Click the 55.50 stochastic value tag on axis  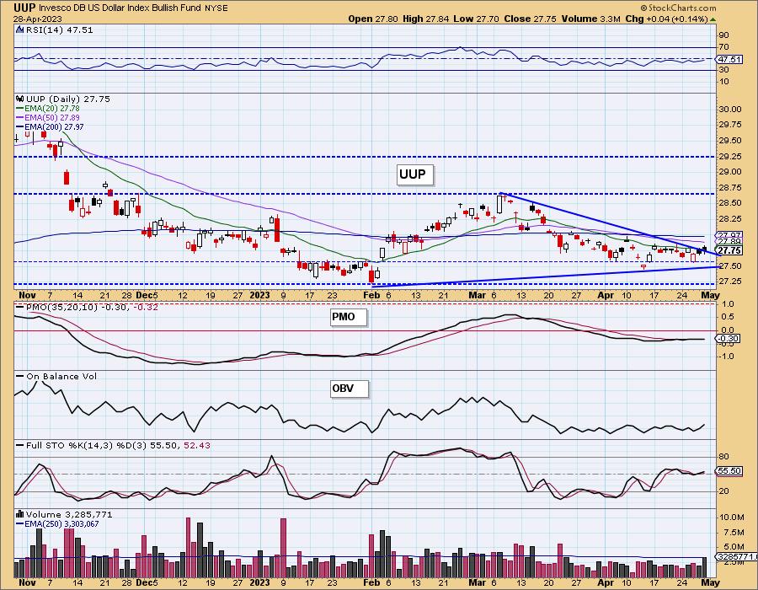pyautogui.click(x=729, y=470)
